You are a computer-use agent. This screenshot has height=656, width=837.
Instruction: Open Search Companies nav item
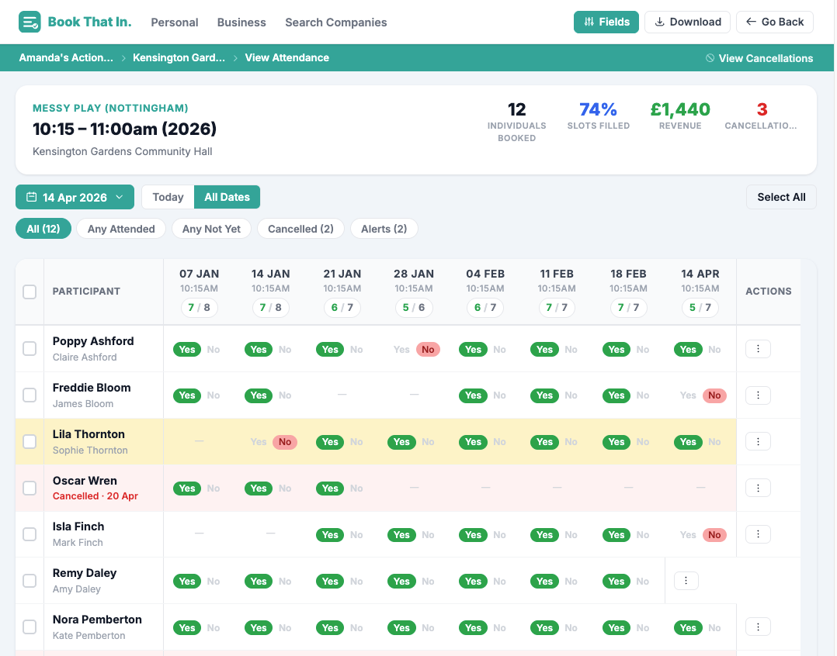click(335, 22)
